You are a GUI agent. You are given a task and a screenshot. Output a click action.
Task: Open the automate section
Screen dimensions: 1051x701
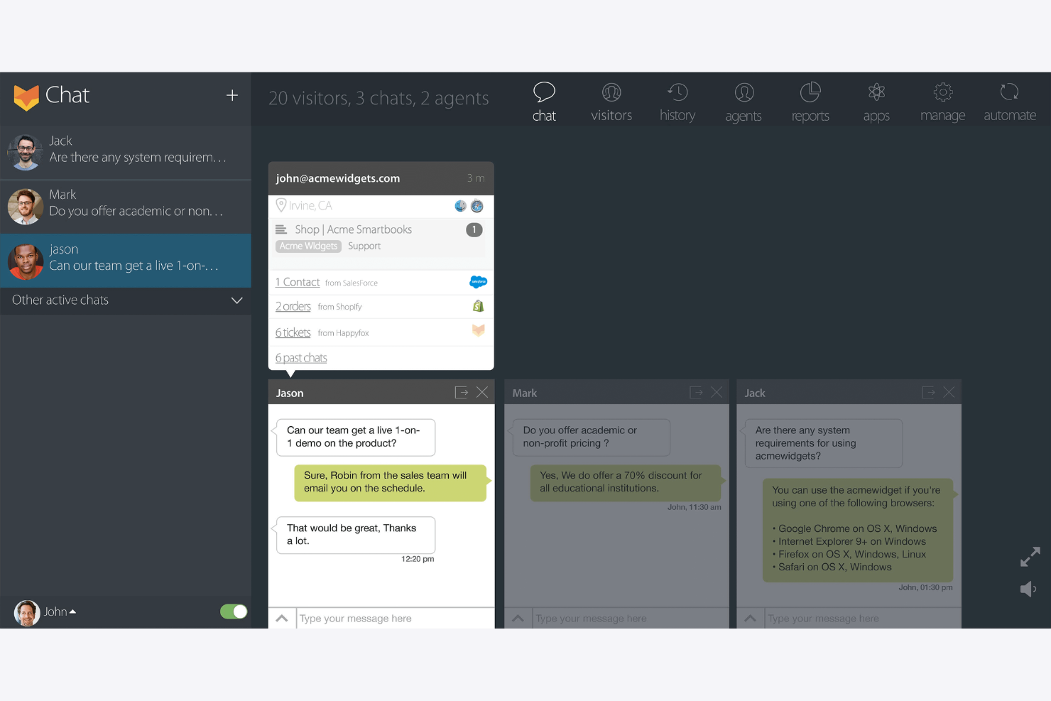click(x=1009, y=99)
